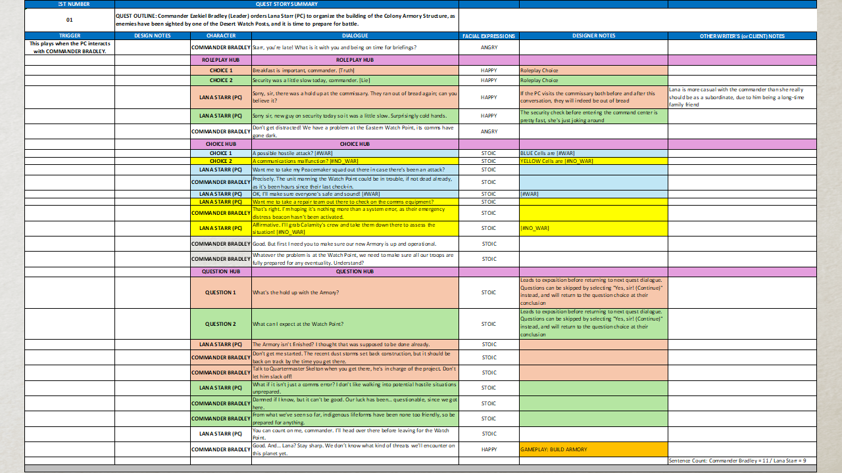This screenshot has height=473, width=842.
Task: Click the quest number 01 cell
Action: 70,20
